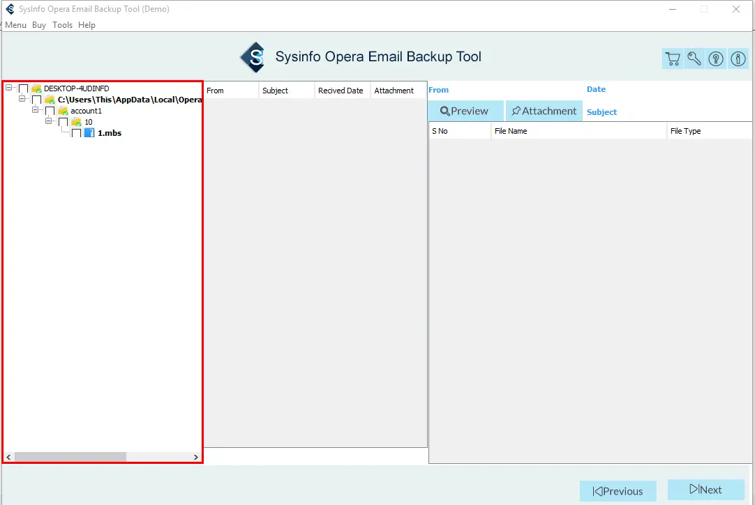Click the Subject column header in the email list
This screenshot has height=505, width=755.
[x=287, y=91]
